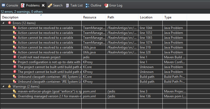Viewport: 210px width, 109px height.
Task: Click the Error Log tab icon
Action: (106, 5)
